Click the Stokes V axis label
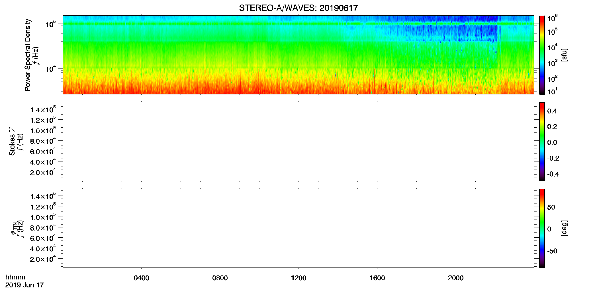This screenshot has height=307, width=597. [12, 141]
